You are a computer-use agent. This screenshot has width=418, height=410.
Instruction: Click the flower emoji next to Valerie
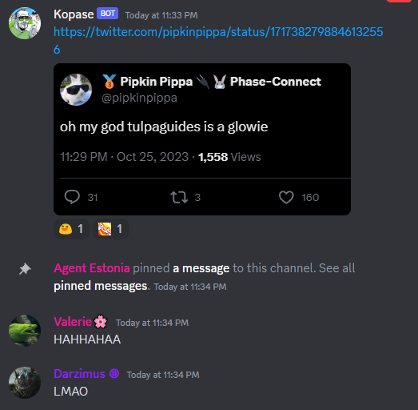pos(101,321)
